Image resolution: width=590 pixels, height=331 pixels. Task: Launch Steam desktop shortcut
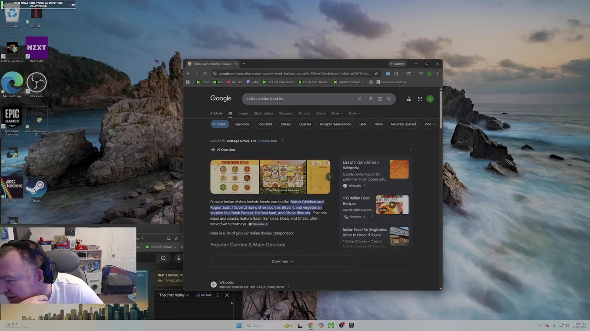pyautogui.click(x=36, y=191)
